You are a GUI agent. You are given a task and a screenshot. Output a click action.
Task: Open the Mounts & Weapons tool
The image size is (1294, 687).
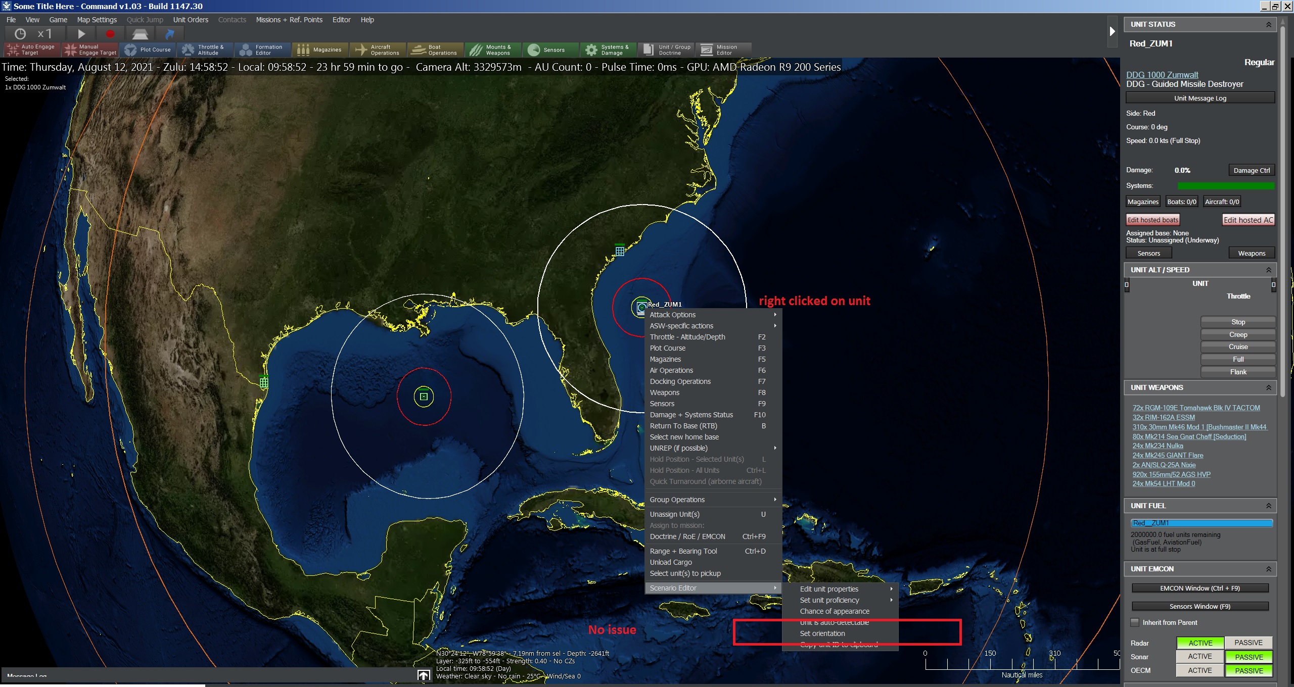click(x=492, y=50)
